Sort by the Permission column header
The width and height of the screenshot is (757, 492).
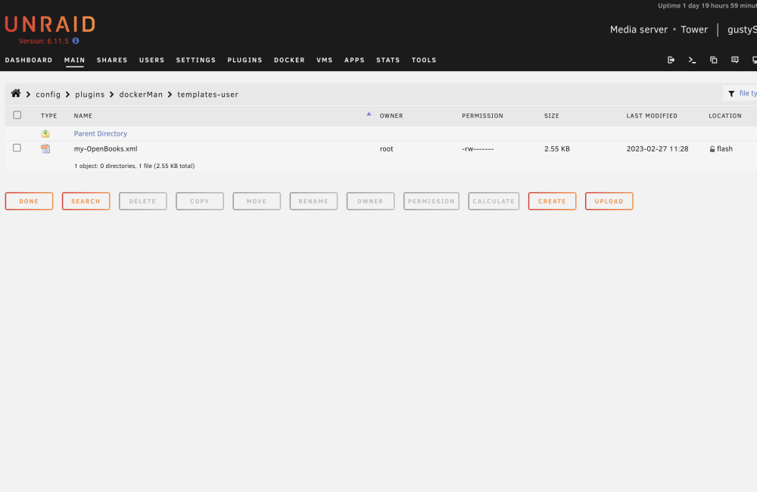point(483,116)
